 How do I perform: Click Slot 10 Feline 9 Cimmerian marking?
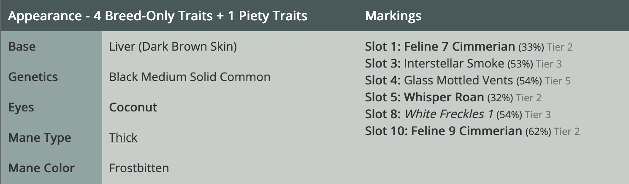coord(443,131)
